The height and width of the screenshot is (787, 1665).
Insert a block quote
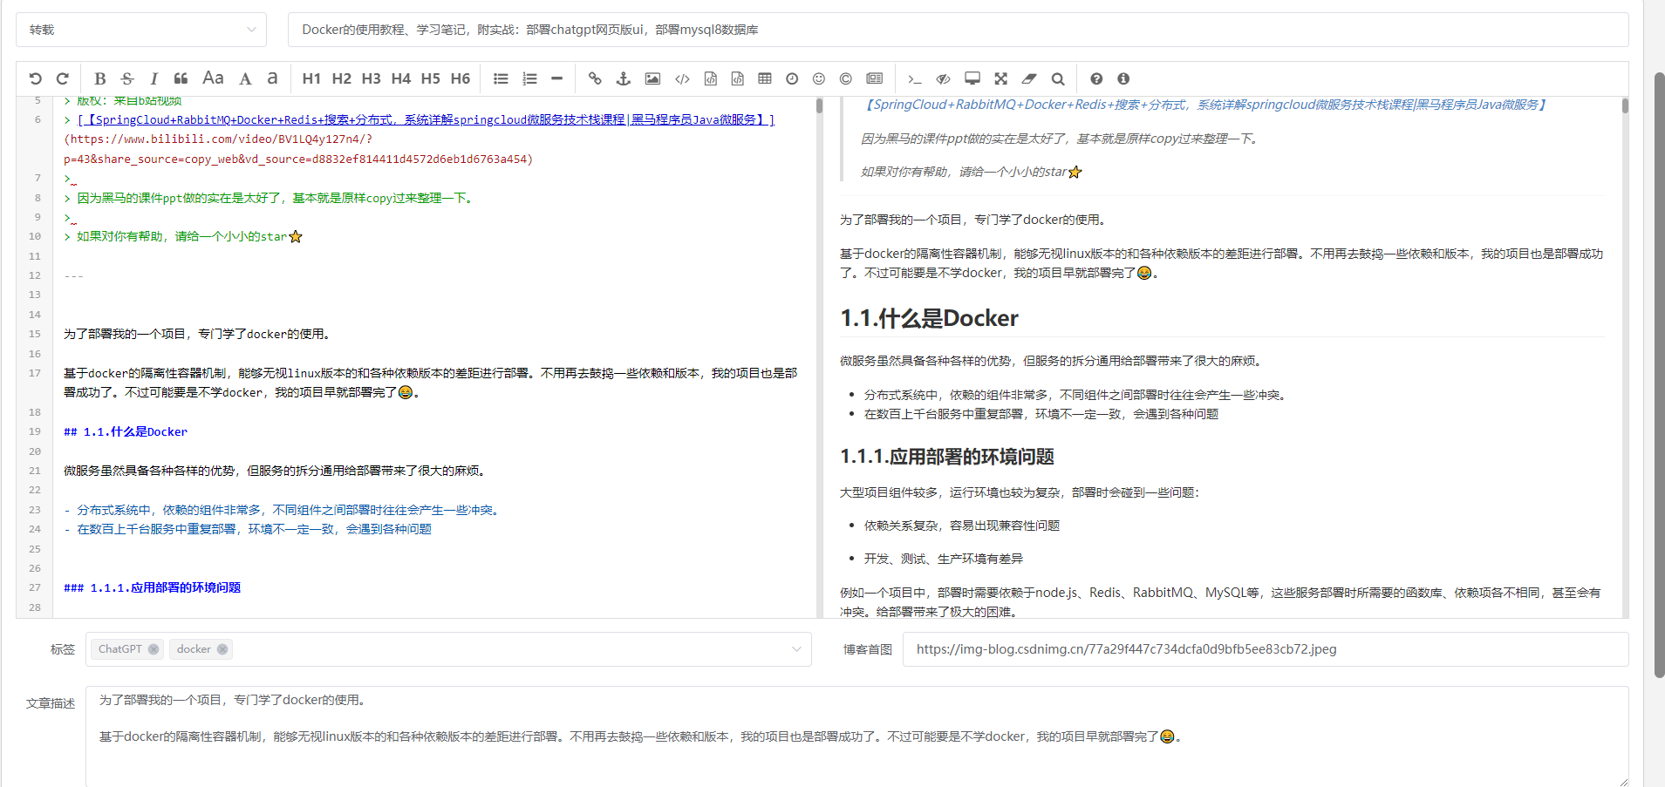tap(181, 78)
